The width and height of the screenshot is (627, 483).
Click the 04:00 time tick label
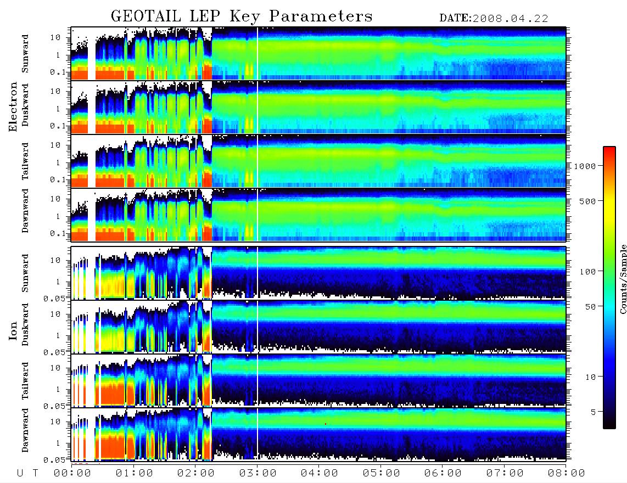pyautogui.click(x=320, y=474)
